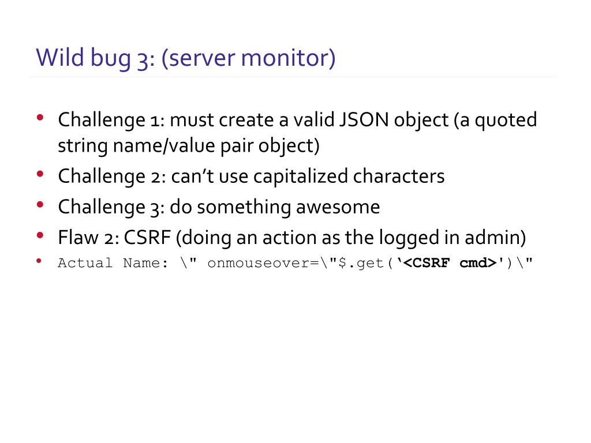Click the 'string name/value pair object)' line
591x443 pixels.
click(x=189, y=146)
